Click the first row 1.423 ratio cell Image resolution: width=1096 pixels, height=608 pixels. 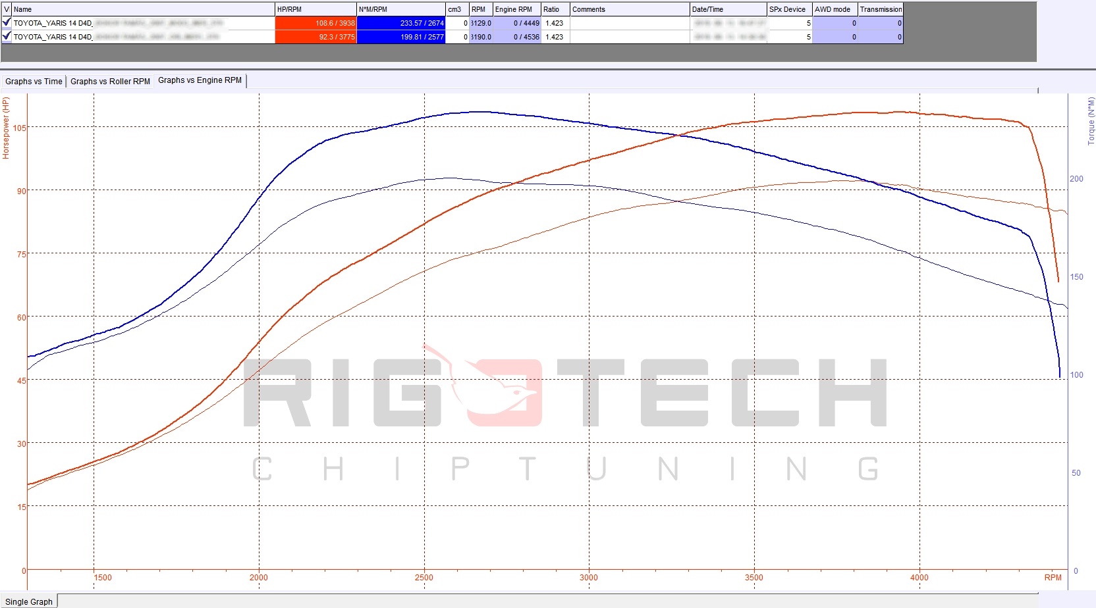point(555,23)
